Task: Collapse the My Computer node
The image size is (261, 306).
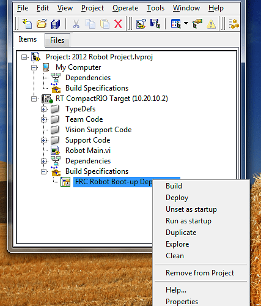Action: 34,67
